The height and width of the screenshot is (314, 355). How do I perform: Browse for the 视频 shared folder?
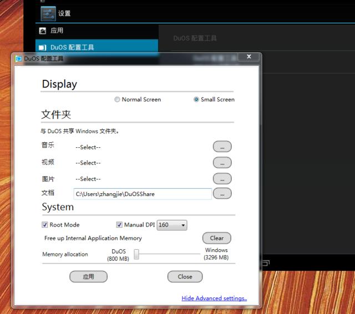(x=222, y=163)
